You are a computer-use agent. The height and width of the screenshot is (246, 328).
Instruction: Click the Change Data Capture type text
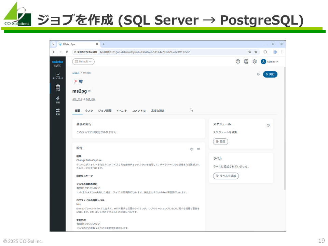[89, 161]
